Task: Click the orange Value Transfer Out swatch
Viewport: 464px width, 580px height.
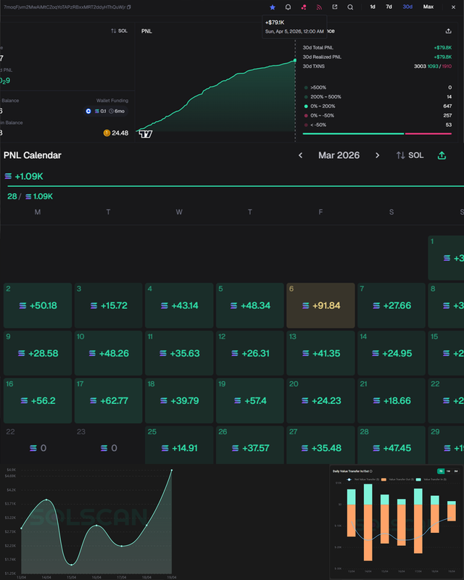Action: pos(384,479)
